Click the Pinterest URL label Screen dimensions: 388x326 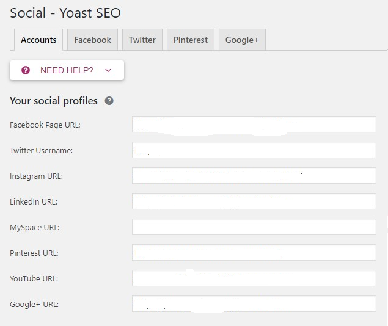tap(34, 253)
